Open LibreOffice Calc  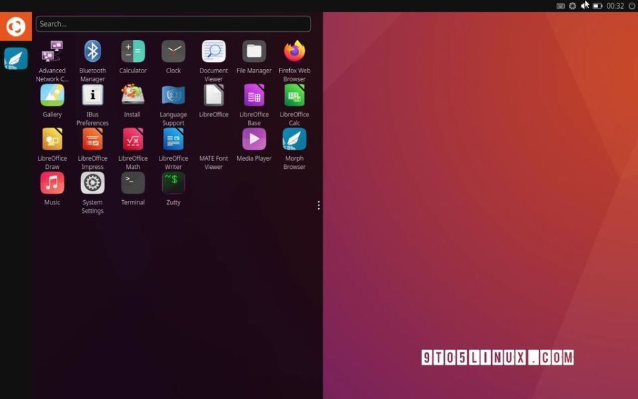point(294,95)
